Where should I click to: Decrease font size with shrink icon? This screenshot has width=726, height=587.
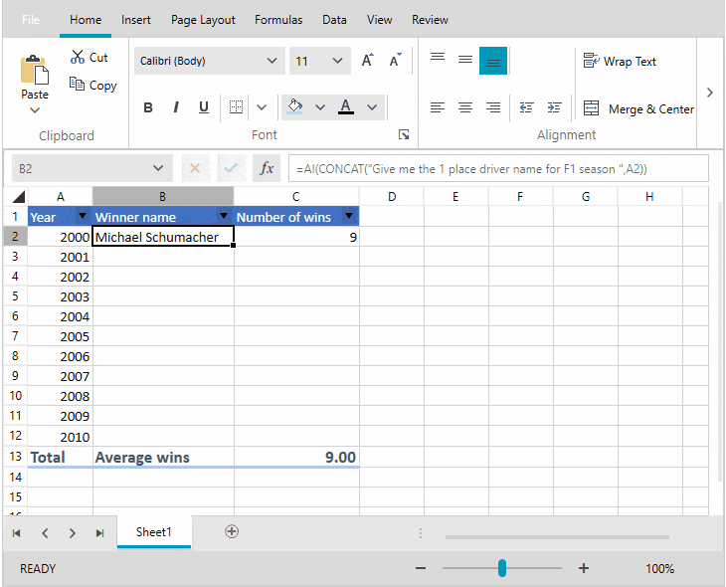point(396,61)
